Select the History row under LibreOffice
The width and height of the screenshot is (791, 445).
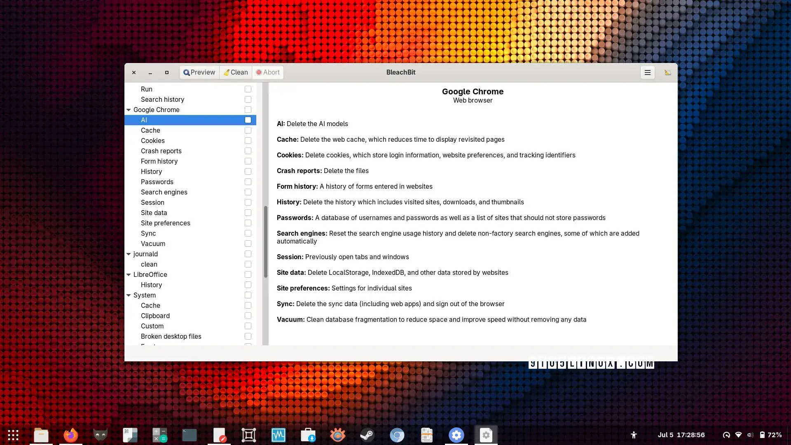click(190, 285)
